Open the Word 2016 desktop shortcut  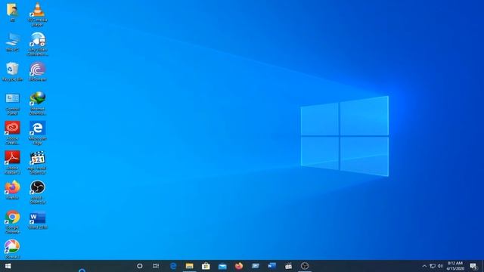(x=38, y=220)
